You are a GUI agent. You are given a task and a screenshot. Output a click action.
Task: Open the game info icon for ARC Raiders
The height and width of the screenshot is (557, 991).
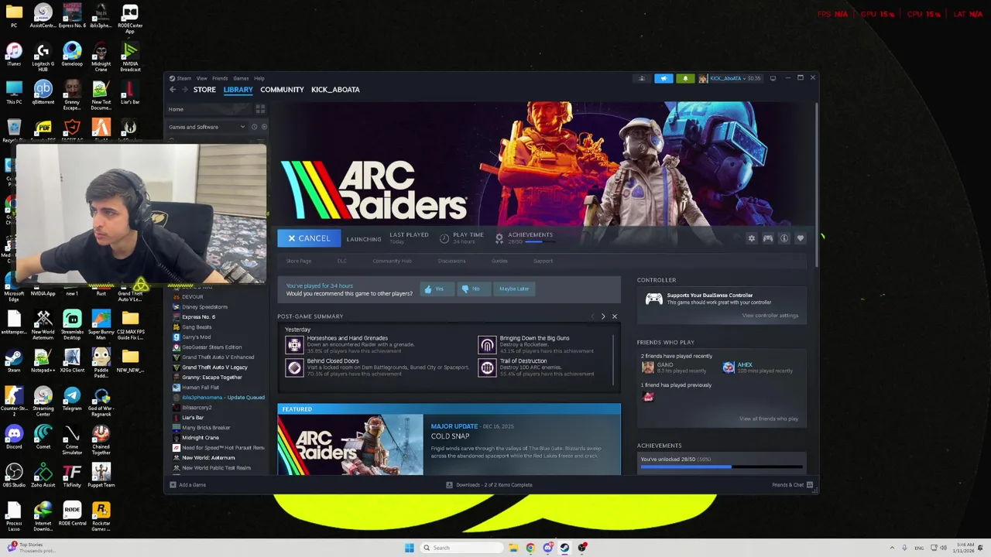[x=784, y=238]
